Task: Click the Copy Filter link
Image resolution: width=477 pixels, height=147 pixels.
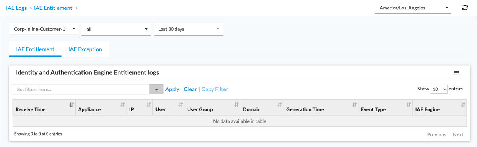Action: click(215, 89)
